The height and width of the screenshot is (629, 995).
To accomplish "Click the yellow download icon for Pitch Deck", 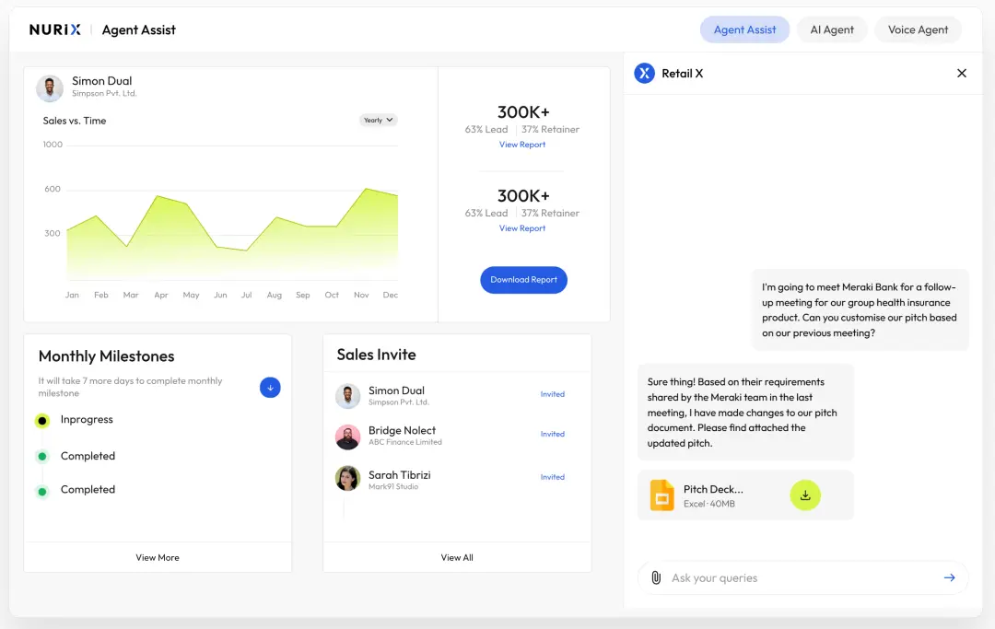I will point(805,495).
